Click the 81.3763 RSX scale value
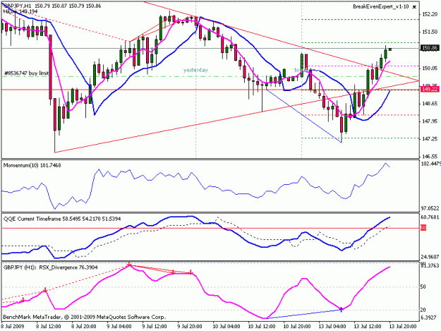441x331 pixels. pos(430,266)
